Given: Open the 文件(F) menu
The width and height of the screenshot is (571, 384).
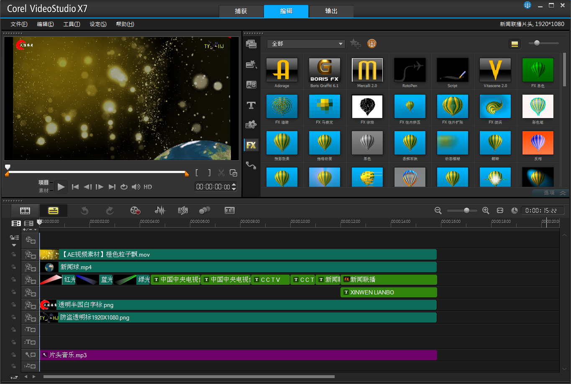Looking at the screenshot, I should 19,24.
